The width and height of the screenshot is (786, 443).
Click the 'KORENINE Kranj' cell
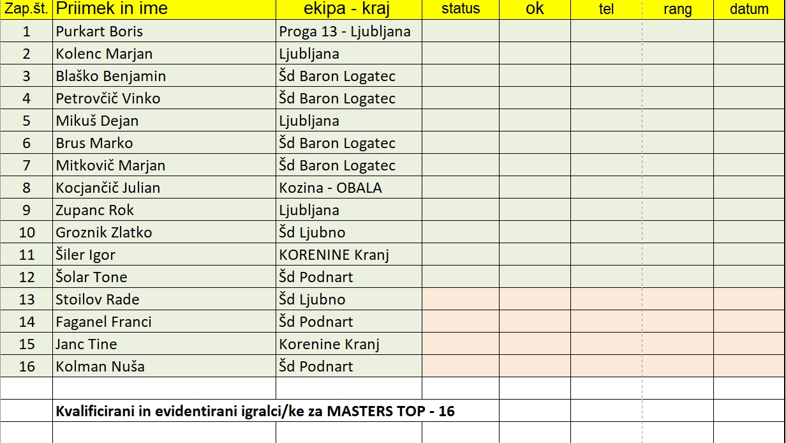pyautogui.click(x=349, y=255)
